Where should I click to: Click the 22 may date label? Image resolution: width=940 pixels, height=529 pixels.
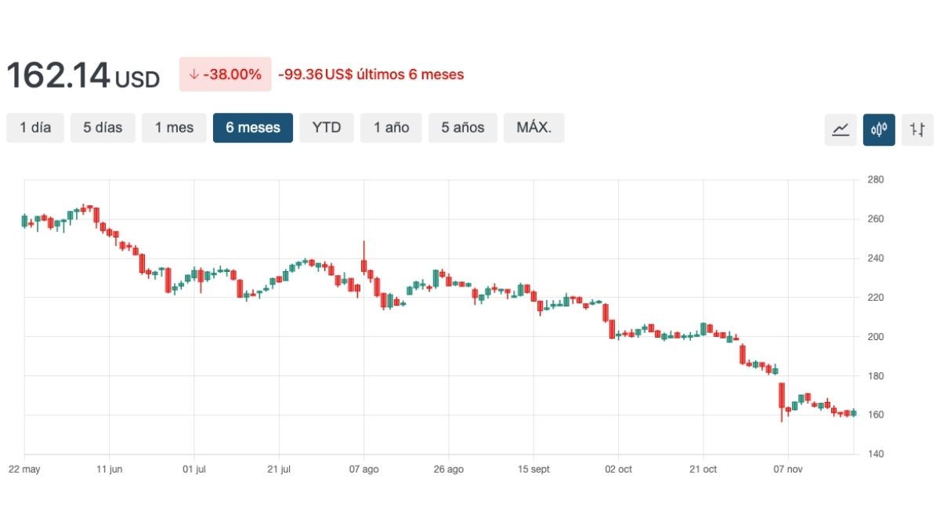pyautogui.click(x=24, y=469)
